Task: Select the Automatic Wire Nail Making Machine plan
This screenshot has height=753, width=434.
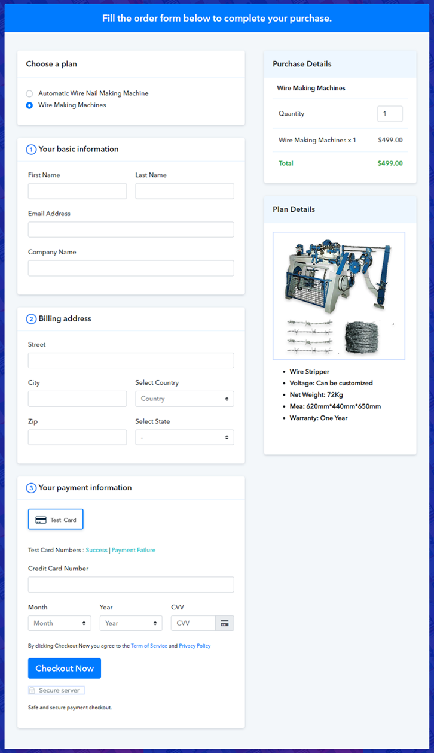Action: [29, 93]
